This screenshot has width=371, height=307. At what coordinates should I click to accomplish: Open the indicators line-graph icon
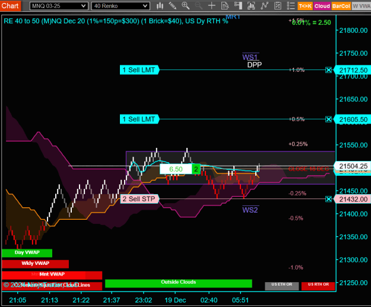(x=264, y=6)
